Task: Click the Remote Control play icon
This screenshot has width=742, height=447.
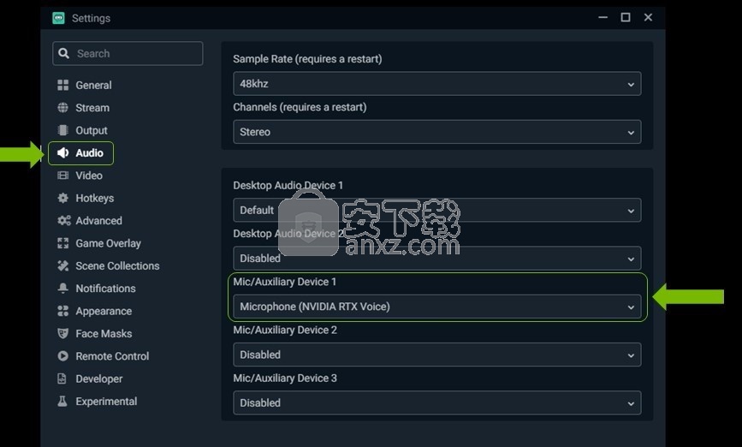Action: coord(63,356)
